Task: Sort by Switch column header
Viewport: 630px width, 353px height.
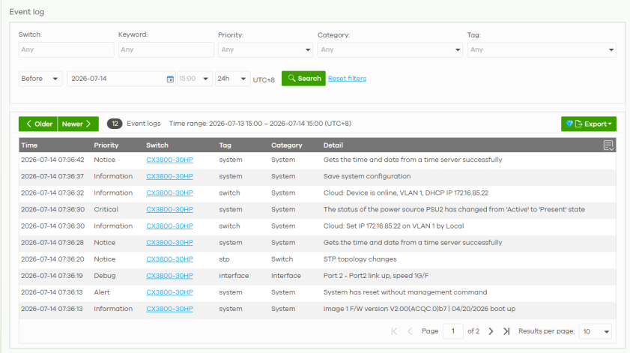Action: coord(157,145)
